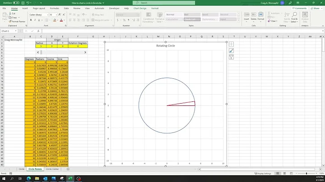Image resolution: width=325 pixels, height=182 pixels.
Task: Switch to the Circle Center sheet tab
Action: 52,169
